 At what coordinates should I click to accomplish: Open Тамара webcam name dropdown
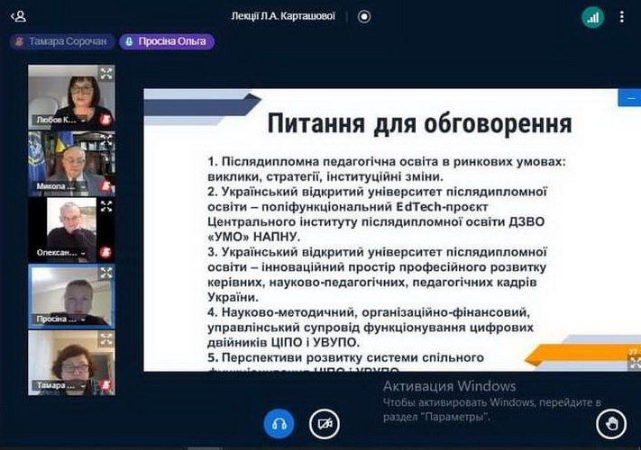60,385
